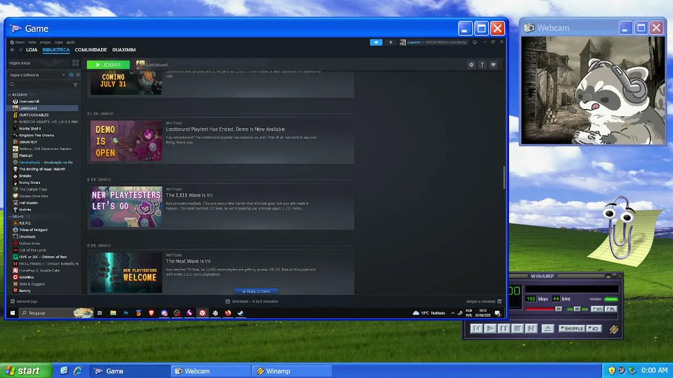This screenshot has height=378, width=673.
Task: Click Winamp play button
Action: [490, 329]
